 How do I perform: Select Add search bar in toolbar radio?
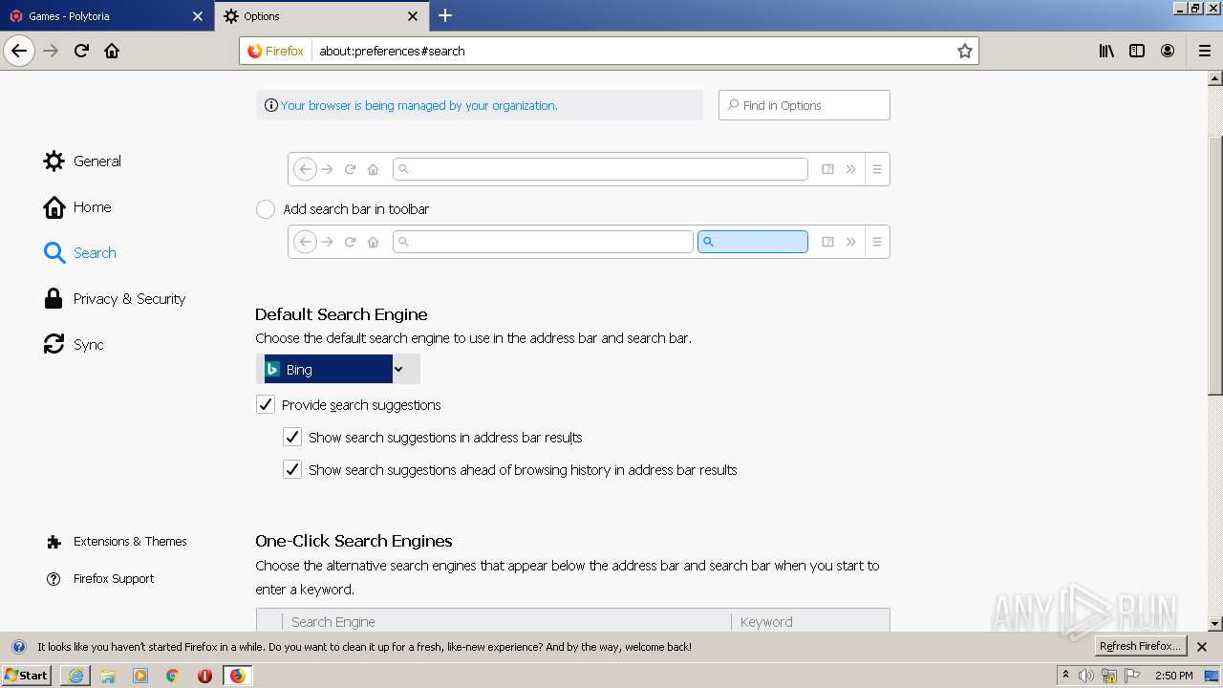pos(266,209)
